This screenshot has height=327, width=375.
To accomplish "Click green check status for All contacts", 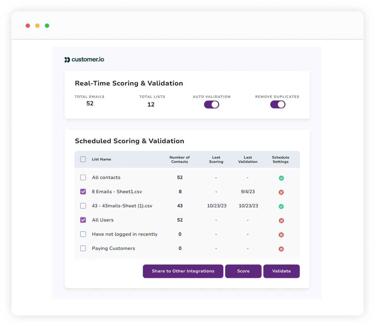I will [281, 178].
